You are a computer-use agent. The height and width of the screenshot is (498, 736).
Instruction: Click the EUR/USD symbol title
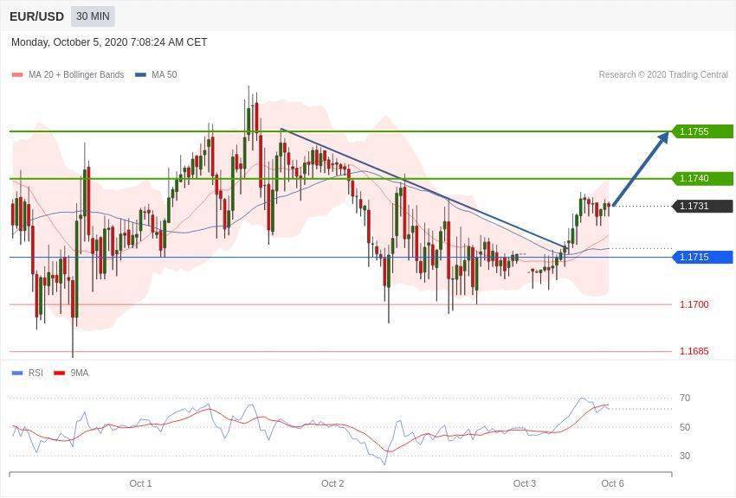pyautogui.click(x=36, y=17)
